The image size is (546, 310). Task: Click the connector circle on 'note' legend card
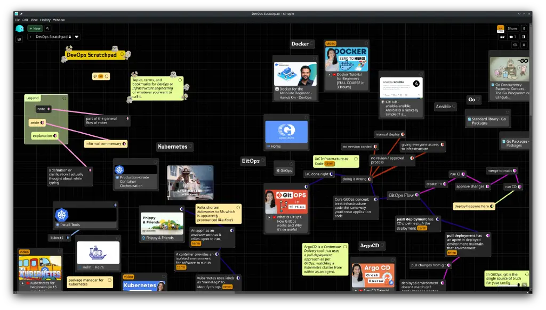click(49, 109)
